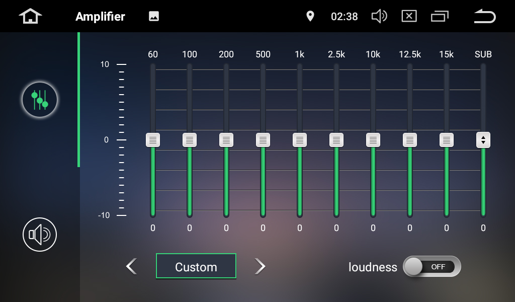
Task: Click the picture icon beside Amplifier
Action: point(154,16)
